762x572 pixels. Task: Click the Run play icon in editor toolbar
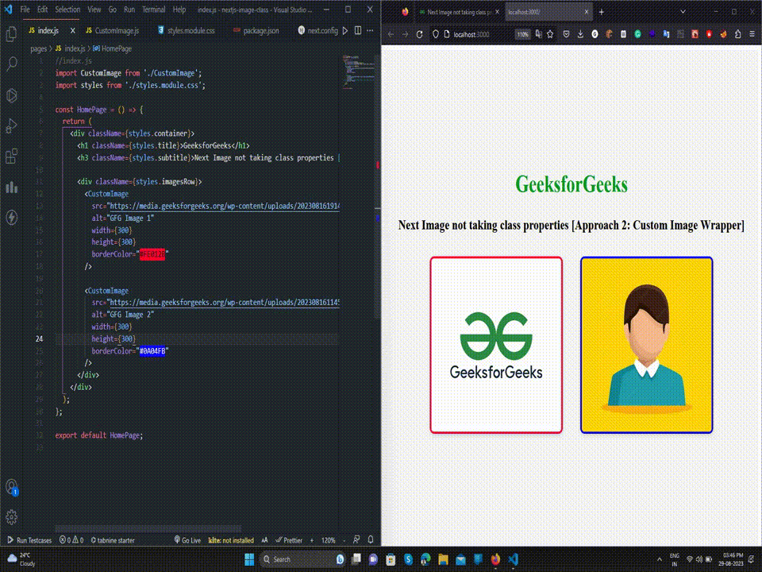pos(345,31)
